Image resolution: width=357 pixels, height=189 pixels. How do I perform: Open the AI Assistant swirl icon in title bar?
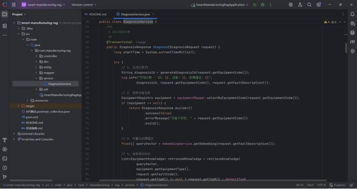290,5
